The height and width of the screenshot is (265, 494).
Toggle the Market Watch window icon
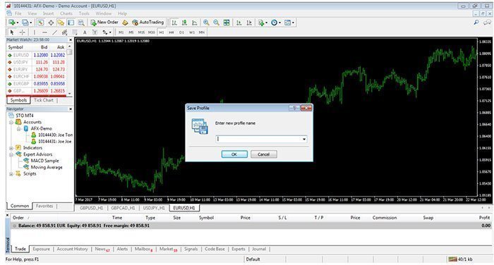pos(41,23)
